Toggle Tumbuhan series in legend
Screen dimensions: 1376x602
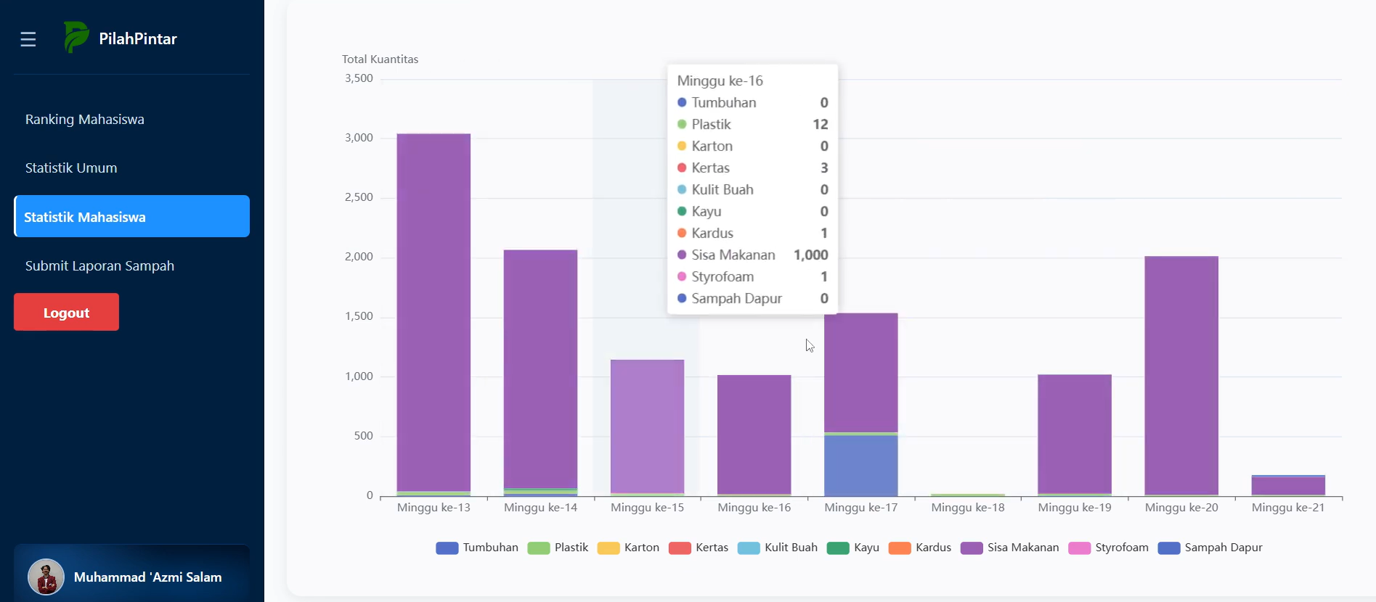(477, 548)
